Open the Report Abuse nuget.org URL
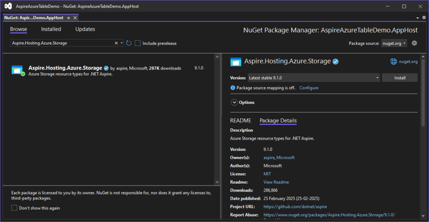This screenshot has width=429, height=222. point(329,214)
